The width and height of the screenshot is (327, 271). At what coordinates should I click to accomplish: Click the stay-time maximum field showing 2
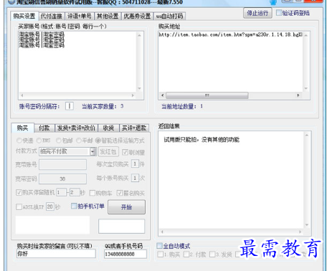[x=75, y=192]
